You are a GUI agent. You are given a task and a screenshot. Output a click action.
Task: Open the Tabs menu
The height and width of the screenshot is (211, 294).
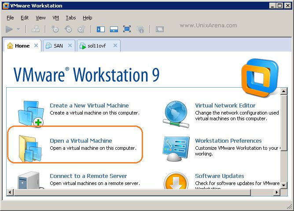pyautogui.click(x=70, y=18)
